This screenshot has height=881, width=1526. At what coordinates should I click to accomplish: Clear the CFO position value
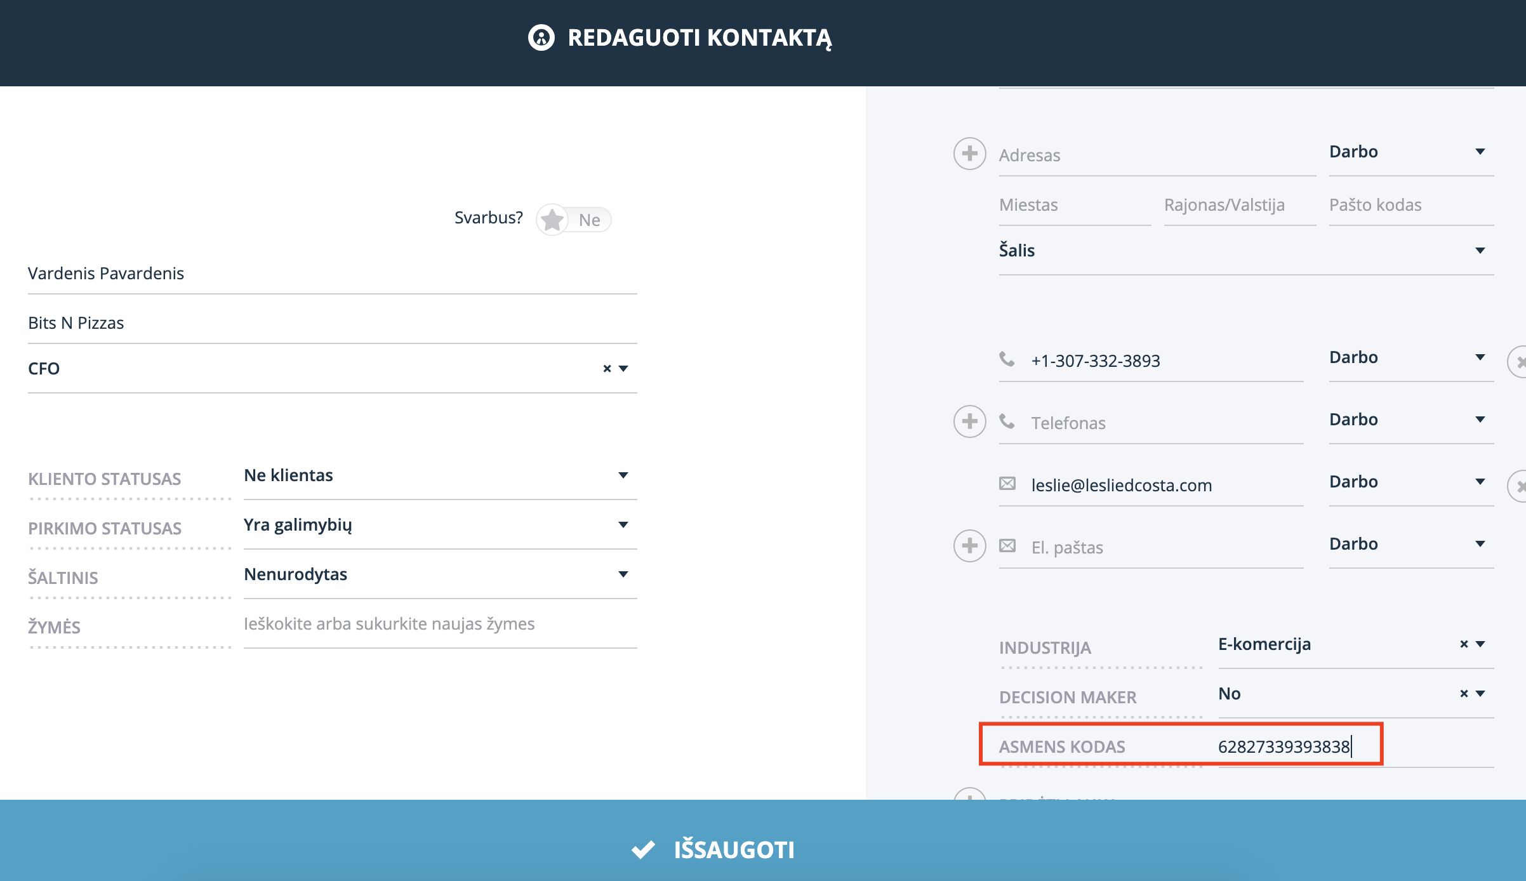(607, 369)
